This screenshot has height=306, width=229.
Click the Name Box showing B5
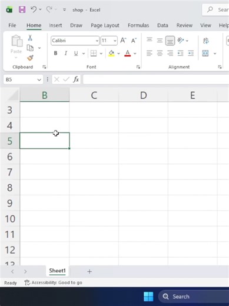coord(20,79)
